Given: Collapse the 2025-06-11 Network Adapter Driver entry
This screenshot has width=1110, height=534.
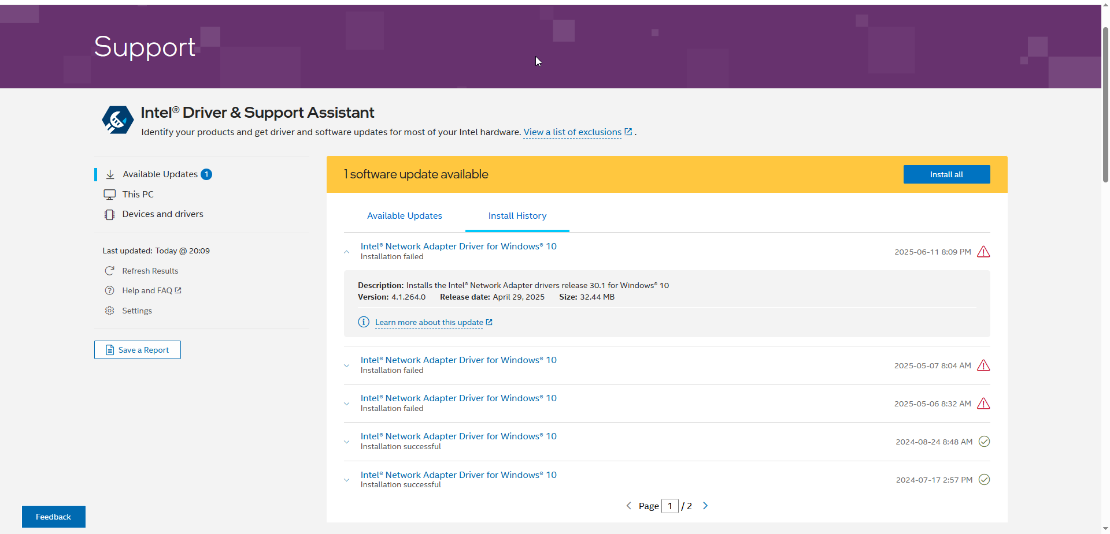Looking at the screenshot, I should pyautogui.click(x=347, y=252).
